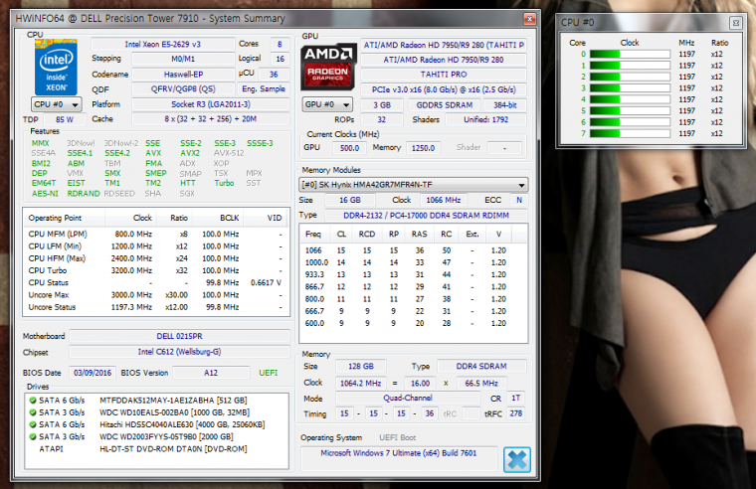Click the Eng. Sample label

(264, 89)
